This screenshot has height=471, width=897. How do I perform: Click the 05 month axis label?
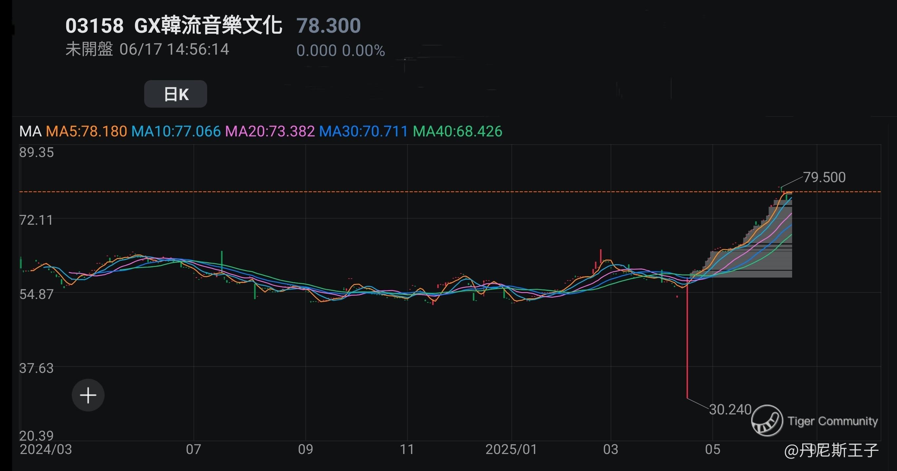[712, 449]
